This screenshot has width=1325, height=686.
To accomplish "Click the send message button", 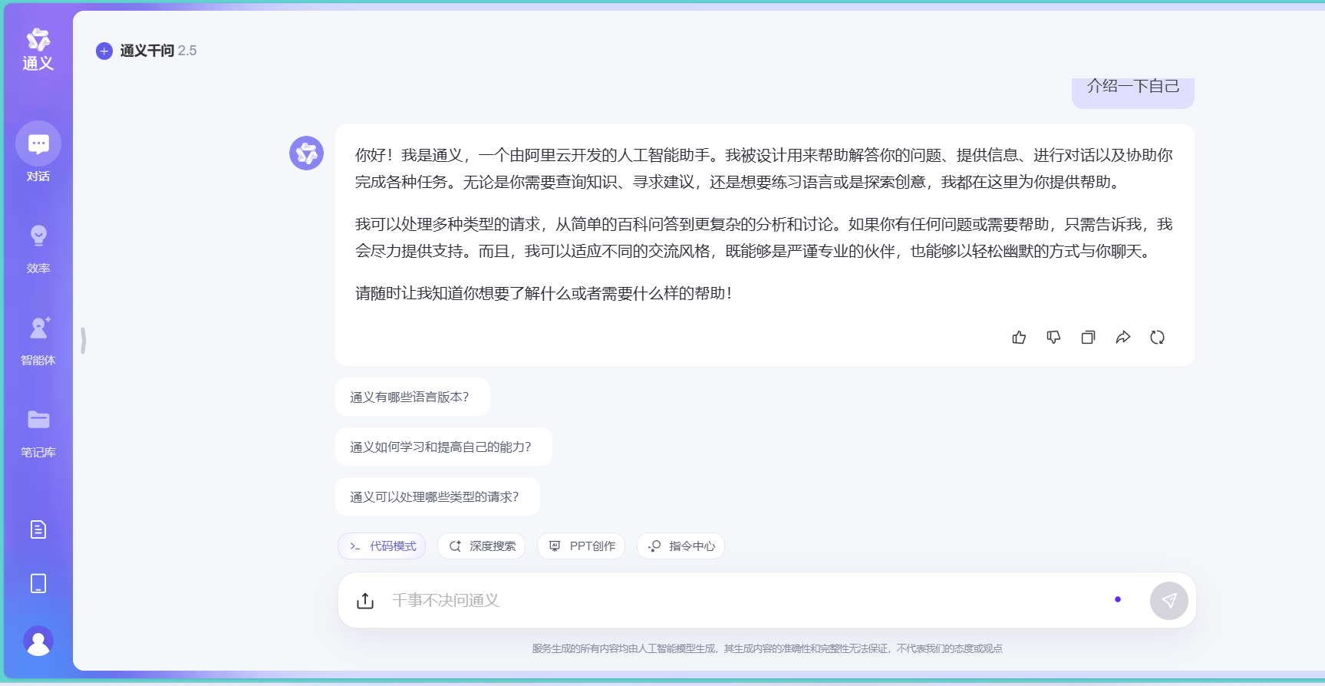I will pyautogui.click(x=1168, y=601).
